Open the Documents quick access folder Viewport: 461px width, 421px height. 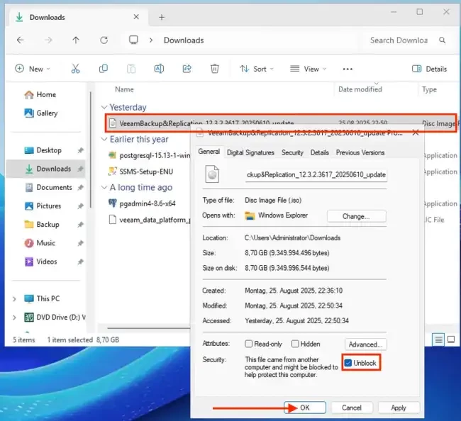(48, 187)
